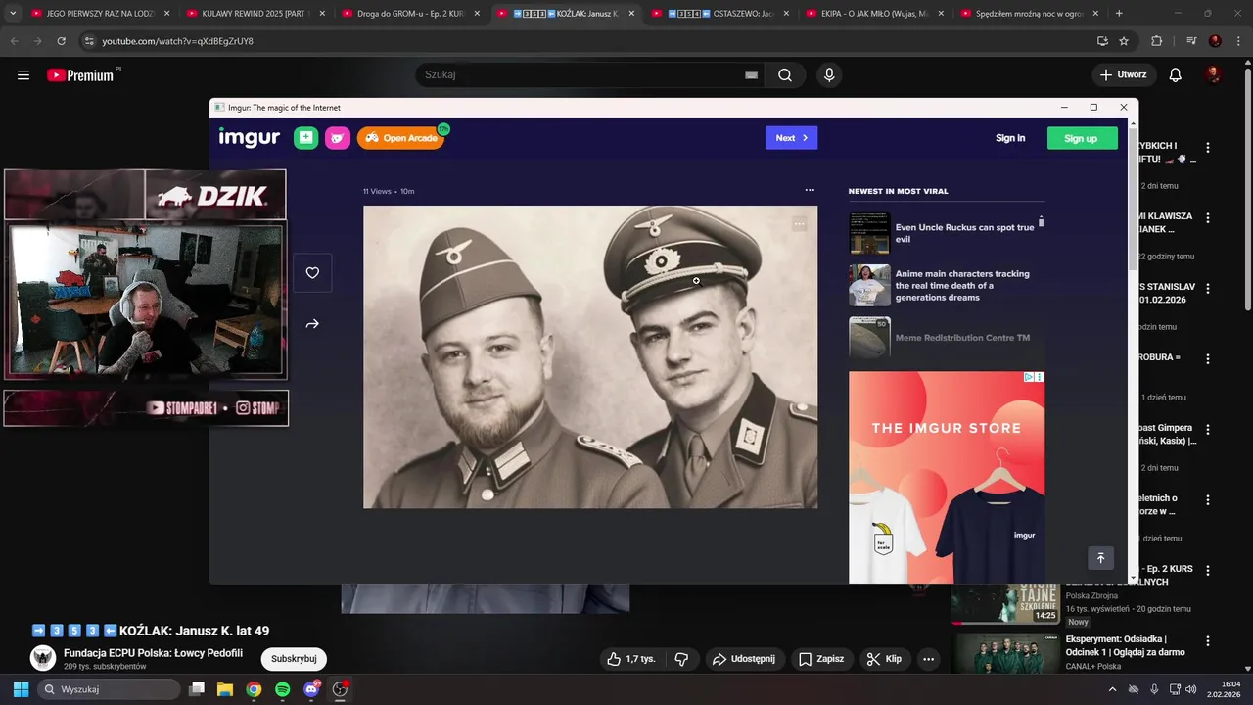The image size is (1253, 705).
Task: Open the YouTube guide hamburger menu
Action: (23, 75)
